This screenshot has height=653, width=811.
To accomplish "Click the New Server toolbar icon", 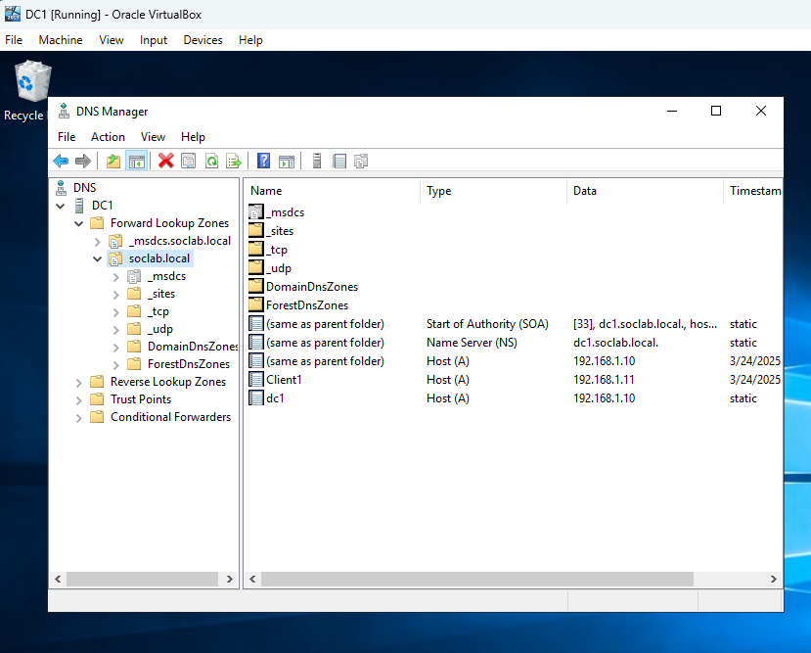I will (x=317, y=161).
